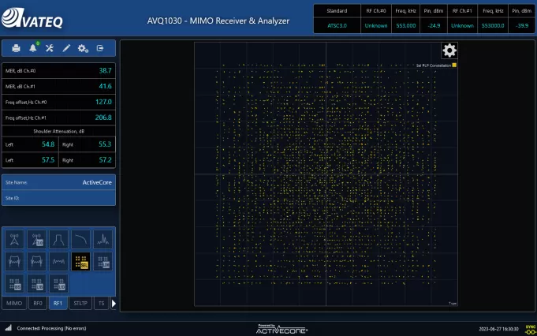The width and height of the screenshot is (537, 336).
Task: Select the decaying curve view
Action: (x=80, y=239)
